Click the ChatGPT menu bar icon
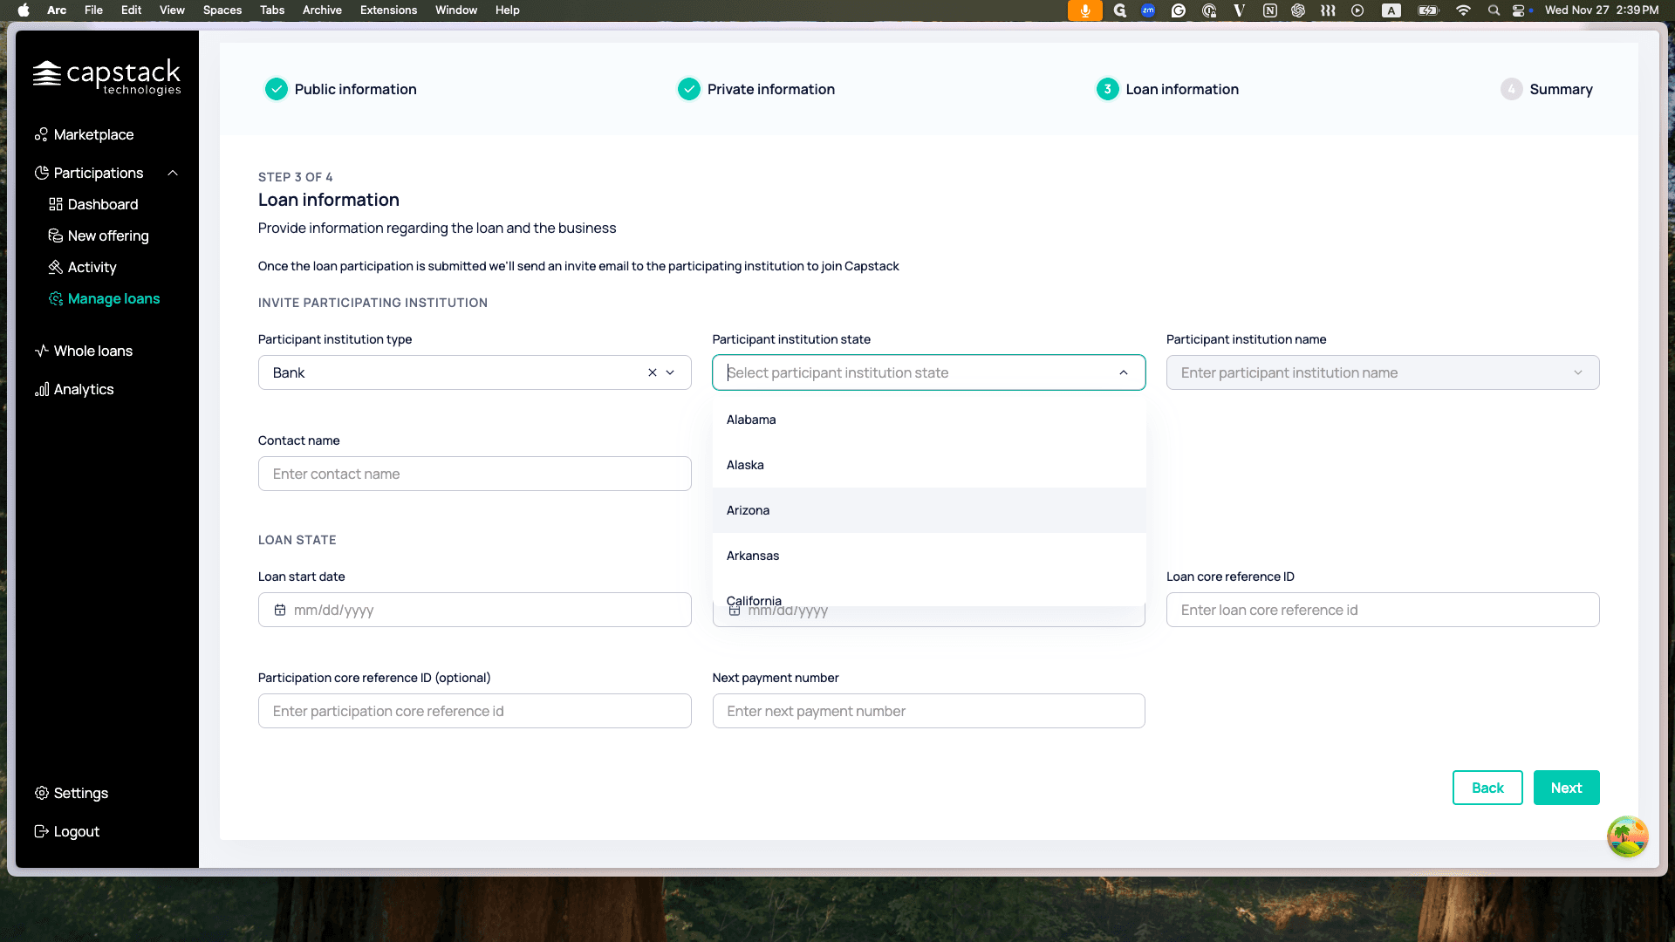Screen dimensions: 1675x942 point(1298,10)
